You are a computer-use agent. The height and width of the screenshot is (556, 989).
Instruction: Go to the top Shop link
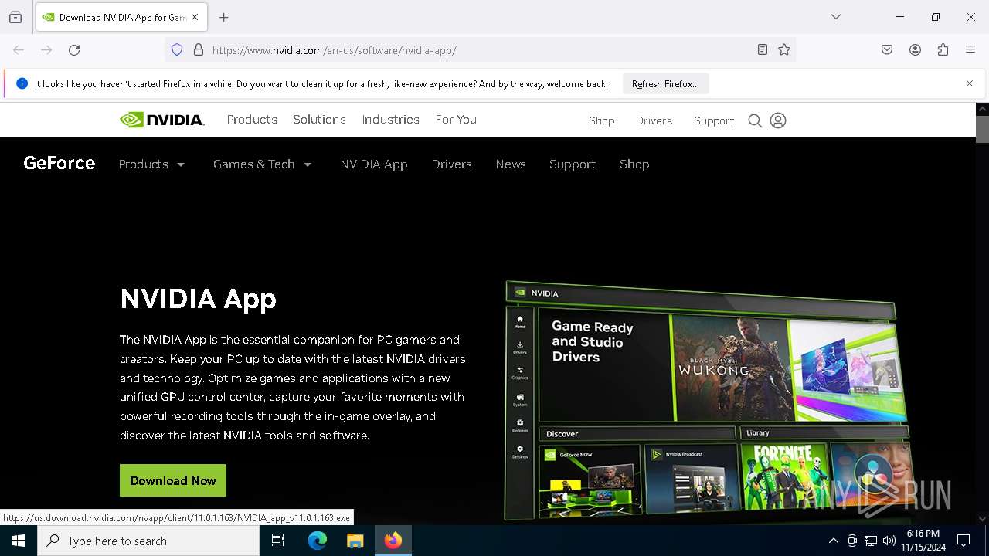602,120
